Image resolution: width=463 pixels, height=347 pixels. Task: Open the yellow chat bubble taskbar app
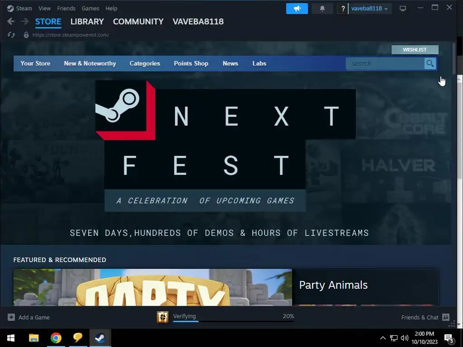click(78, 337)
